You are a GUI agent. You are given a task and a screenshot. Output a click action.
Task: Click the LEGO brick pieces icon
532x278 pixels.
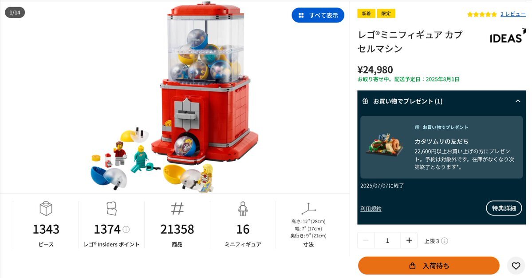click(46, 208)
